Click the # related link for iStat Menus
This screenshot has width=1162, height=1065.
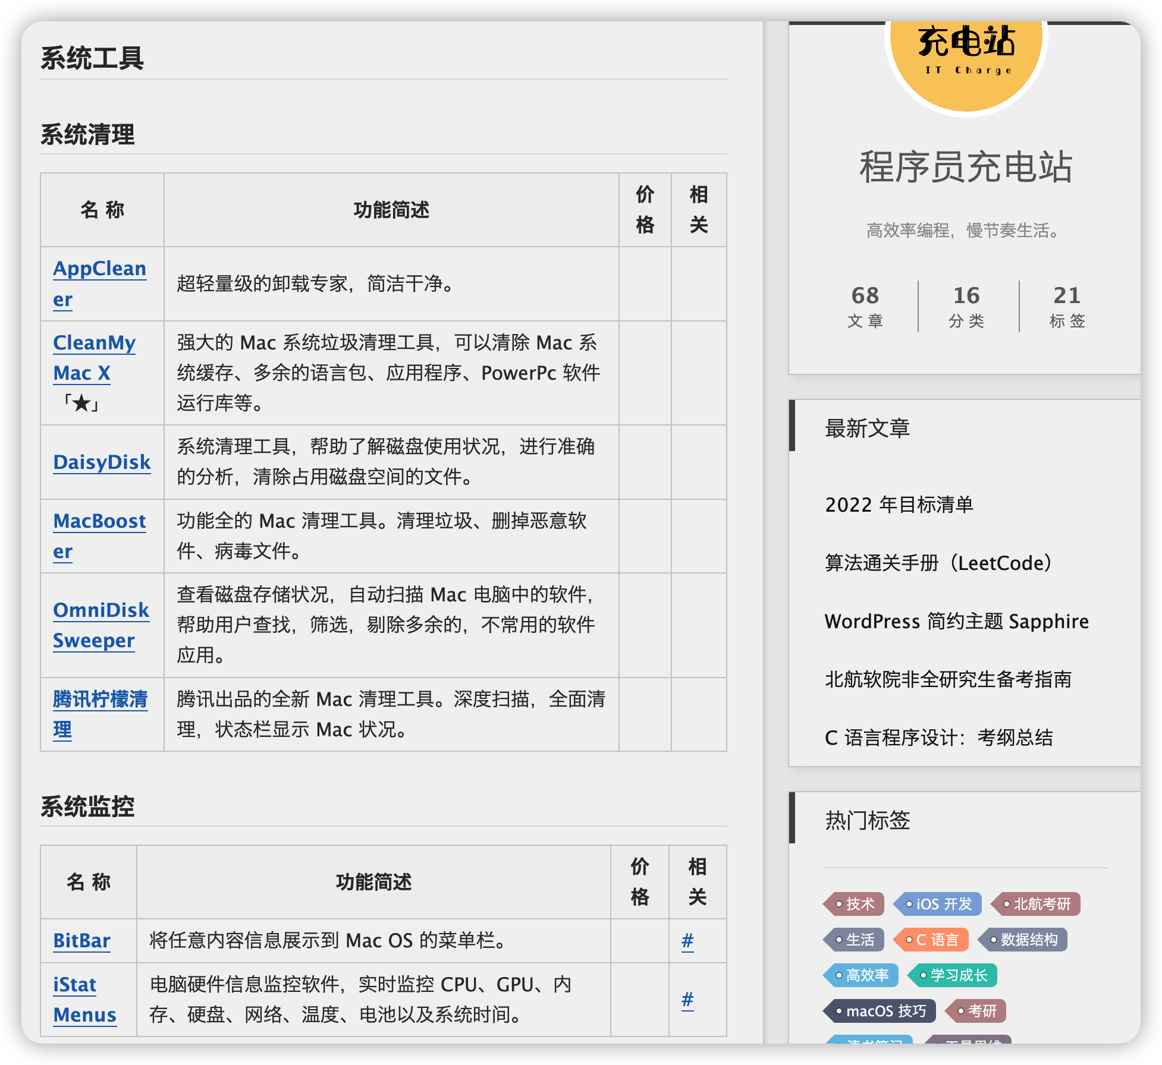pyautogui.click(x=687, y=1000)
